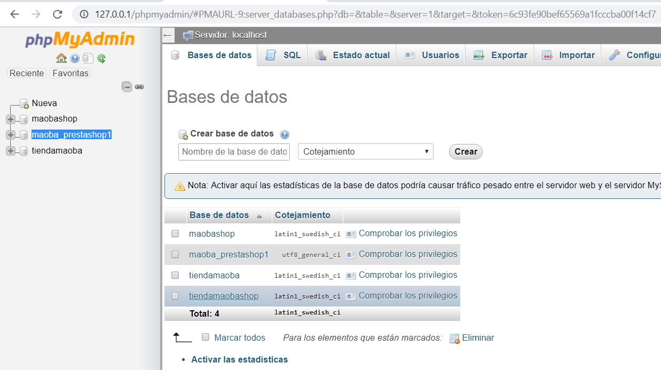Collapse the sidebar with left arrow
The image size is (661, 370).
point(168,35)
